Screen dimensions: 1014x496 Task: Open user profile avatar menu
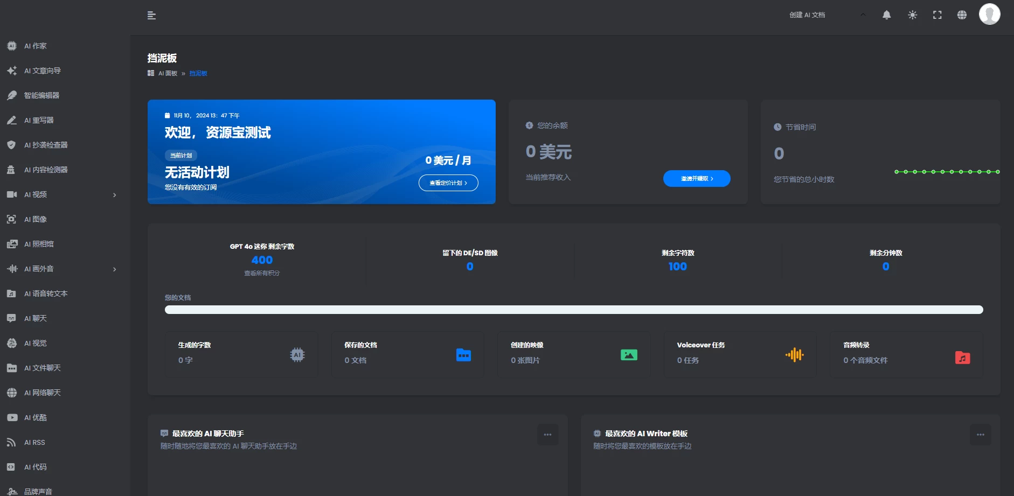pos(989,14)
